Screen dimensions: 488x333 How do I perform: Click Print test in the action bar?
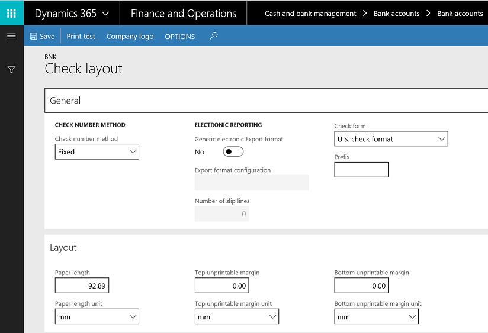point(81,37)
